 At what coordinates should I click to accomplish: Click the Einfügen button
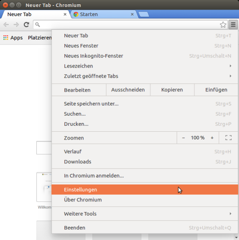pyautogui.click(x=216, y=90)
